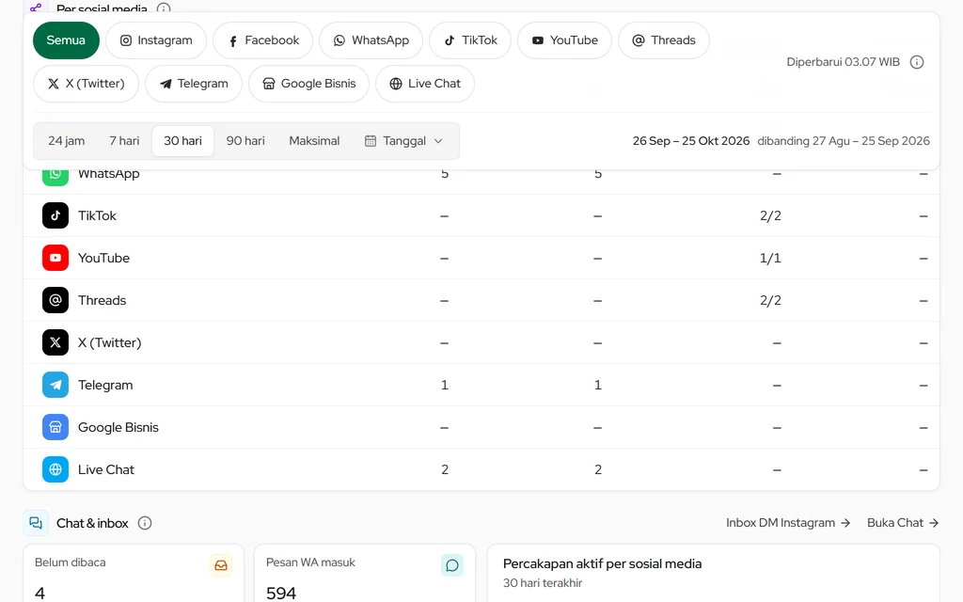
Task: Click the Live Chat row label in table
Action: (105, 470)
